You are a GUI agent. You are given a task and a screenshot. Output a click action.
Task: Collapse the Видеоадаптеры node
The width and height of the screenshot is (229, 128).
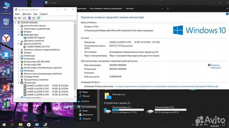pyautogui.click(x=18, y=35)
